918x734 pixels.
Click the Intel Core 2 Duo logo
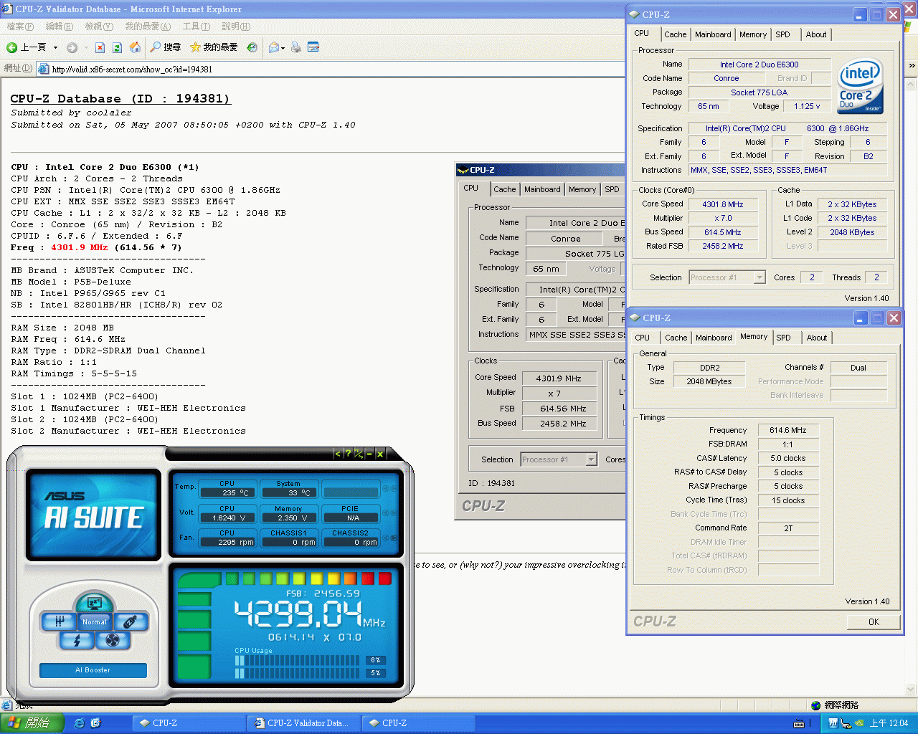(x=860, y=87)
